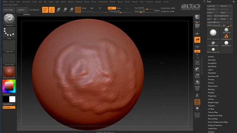
Task: Toggle the Rgb mode
Action: click(x=92, y=8)
